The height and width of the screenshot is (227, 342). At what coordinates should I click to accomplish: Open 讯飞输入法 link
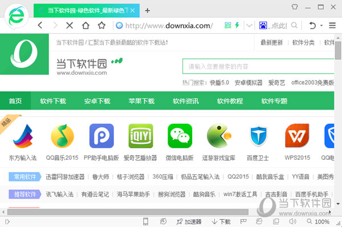59,194
